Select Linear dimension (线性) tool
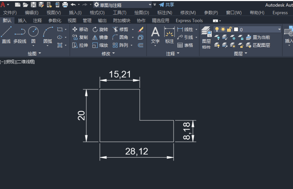The image size is (293, 189). click(x=185, y=29)
